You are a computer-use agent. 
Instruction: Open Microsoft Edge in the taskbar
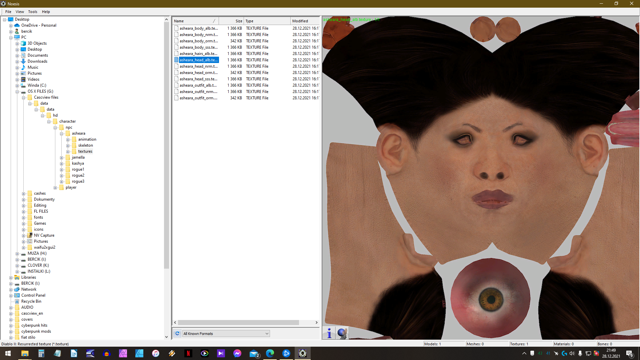270,353
